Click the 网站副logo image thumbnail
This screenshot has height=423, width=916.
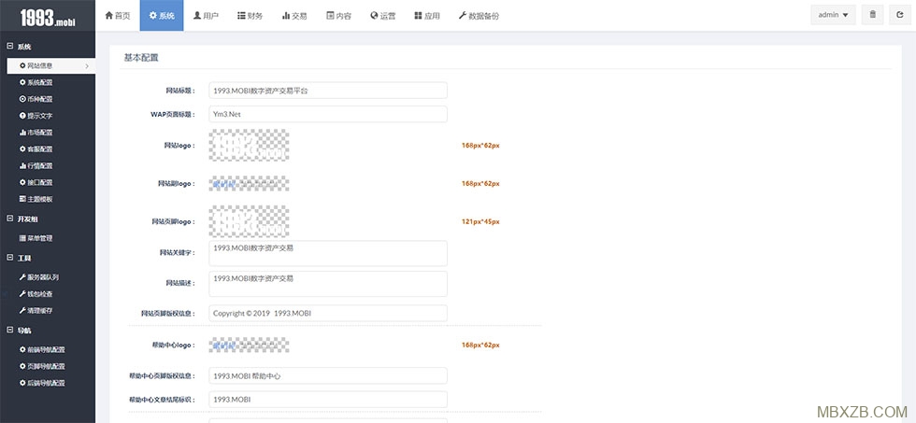249,183
